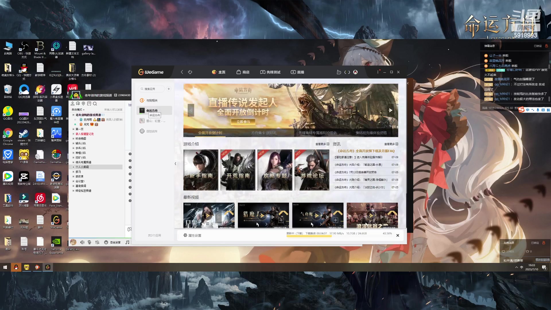Open the YY contacts person icon
The image size is (551, 310).
point(73,104)
